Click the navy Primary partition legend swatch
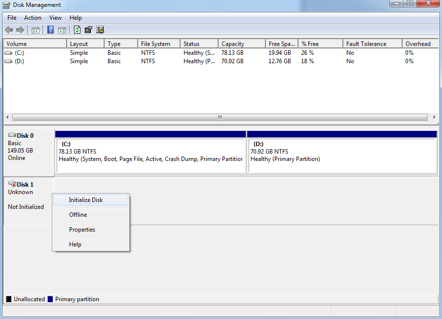Image resolution: width=442 pixels, height=319 pixels. tap(50, 299)
